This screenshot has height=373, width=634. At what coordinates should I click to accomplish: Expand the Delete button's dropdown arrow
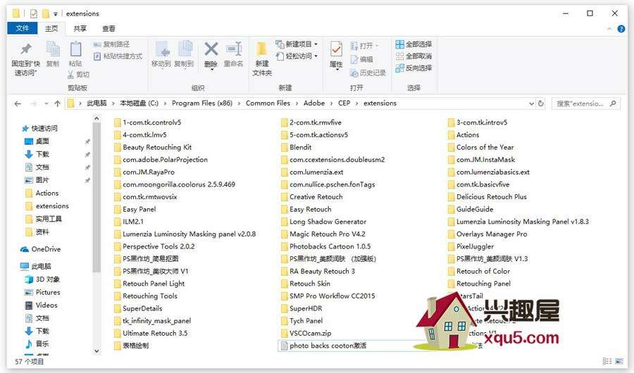click(211, 70)
